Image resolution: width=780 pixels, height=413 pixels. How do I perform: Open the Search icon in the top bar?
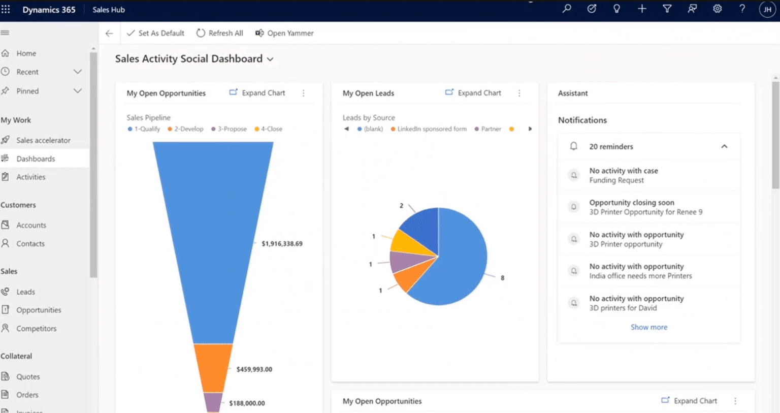click(566, 9)
